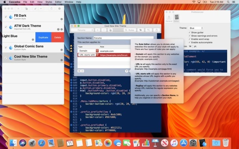The image size is (239, 149).
Task: Click the tag icon in editor toolbar
Action: click(x=141, y=30)
